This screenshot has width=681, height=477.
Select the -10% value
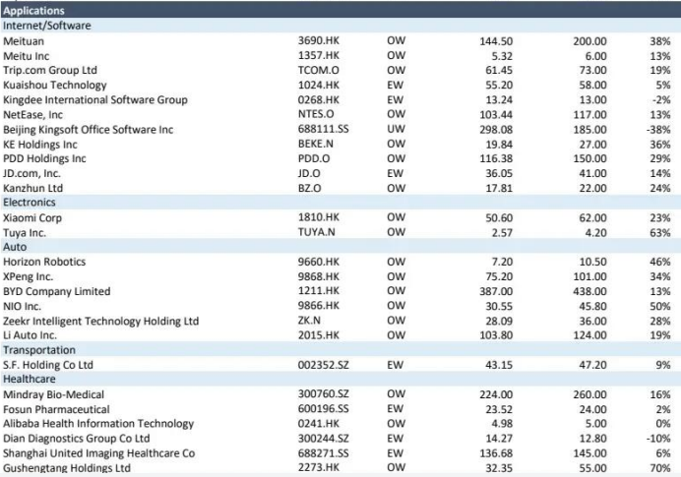(658, 439)
